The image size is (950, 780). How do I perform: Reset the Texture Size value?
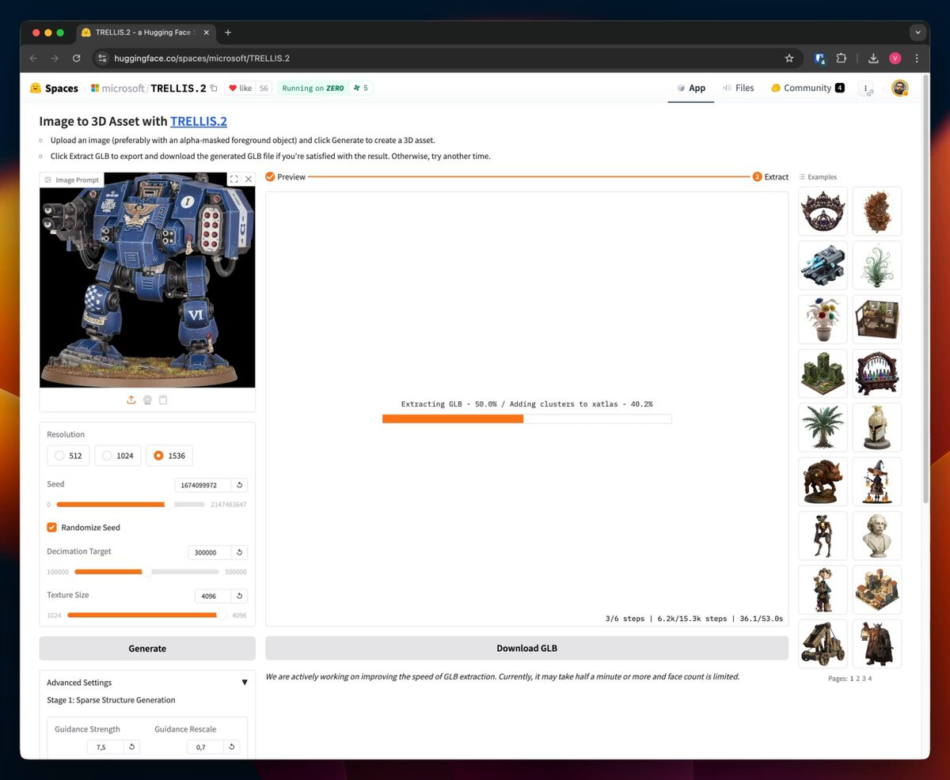[x=240, y=596]
